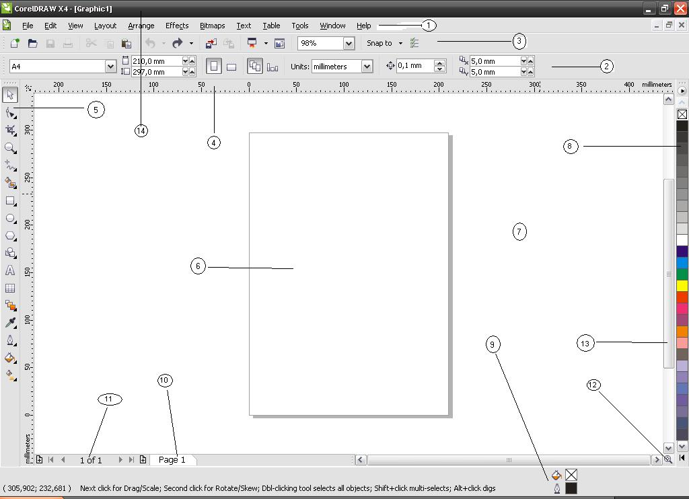The image size is (689, 499).
Task: Select the Polygon tool
Action: point(10,236)
